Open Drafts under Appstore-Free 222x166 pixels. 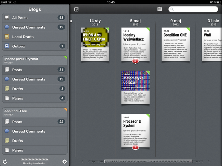click(x=35, y=141)
